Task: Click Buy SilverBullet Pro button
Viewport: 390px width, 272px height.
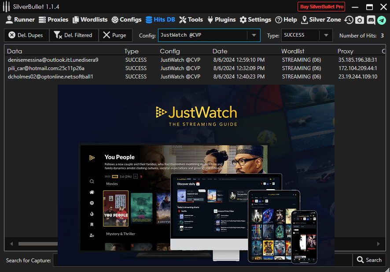Action: point(322,7)
